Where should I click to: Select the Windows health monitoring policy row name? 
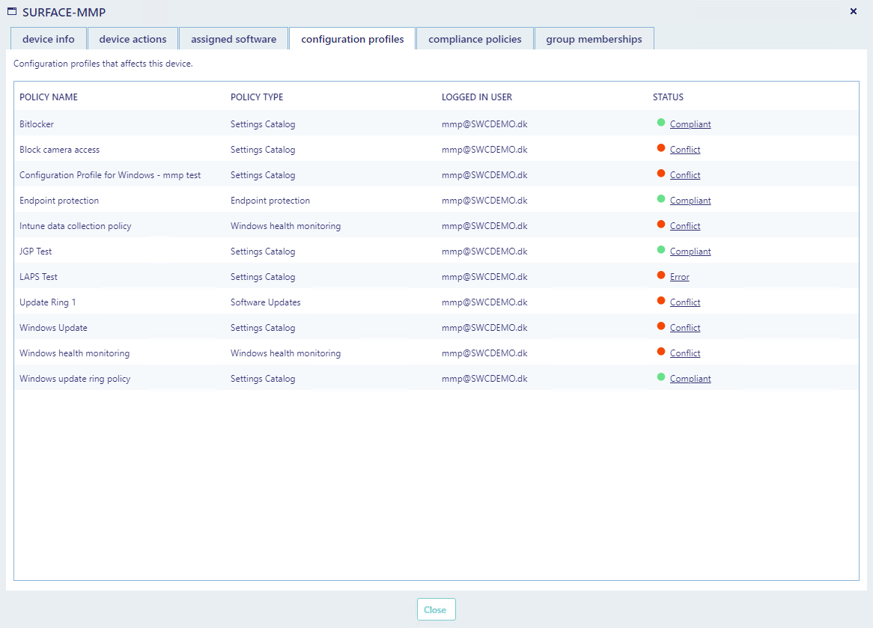(75, 353)
